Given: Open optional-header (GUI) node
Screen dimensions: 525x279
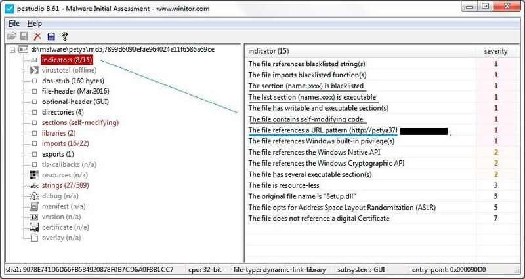Looking at the screenshot, I should tap(75, 102).
